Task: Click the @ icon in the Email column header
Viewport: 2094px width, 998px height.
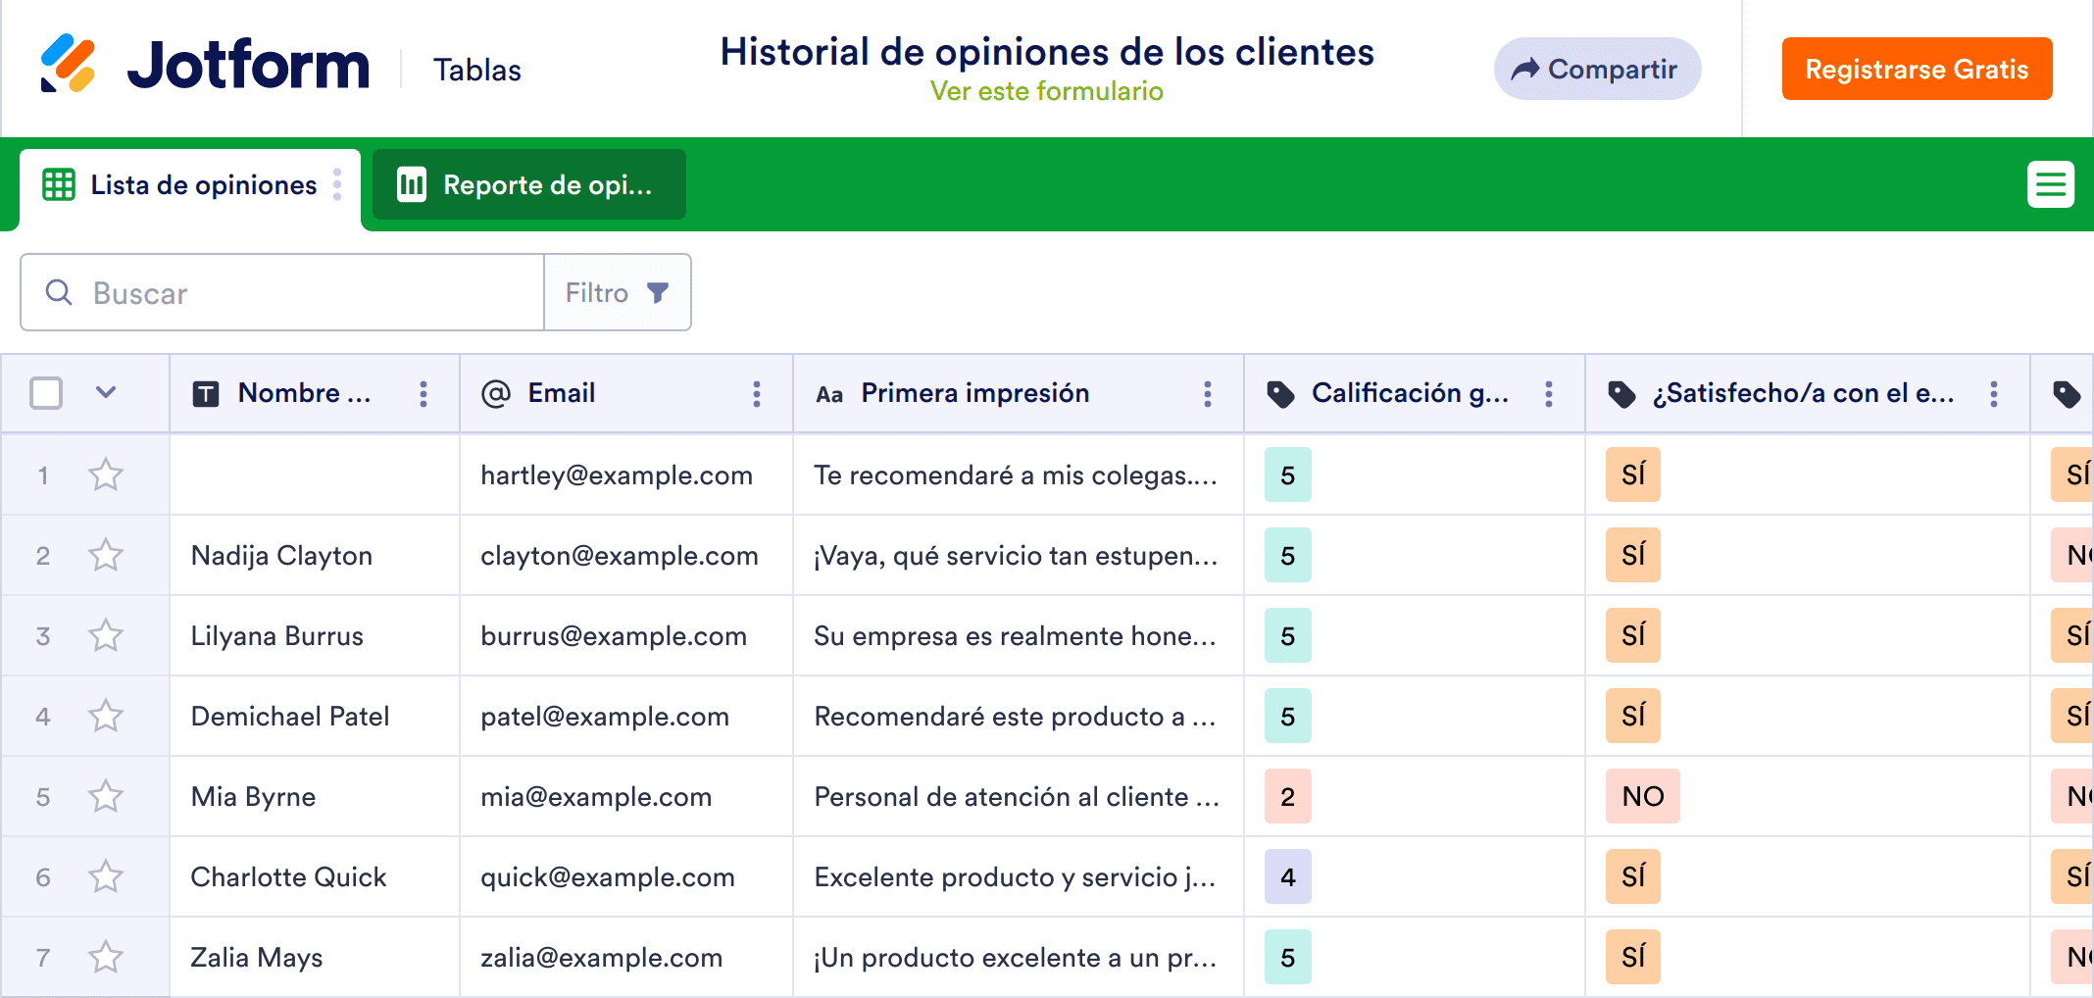Action: pos(498,393)
